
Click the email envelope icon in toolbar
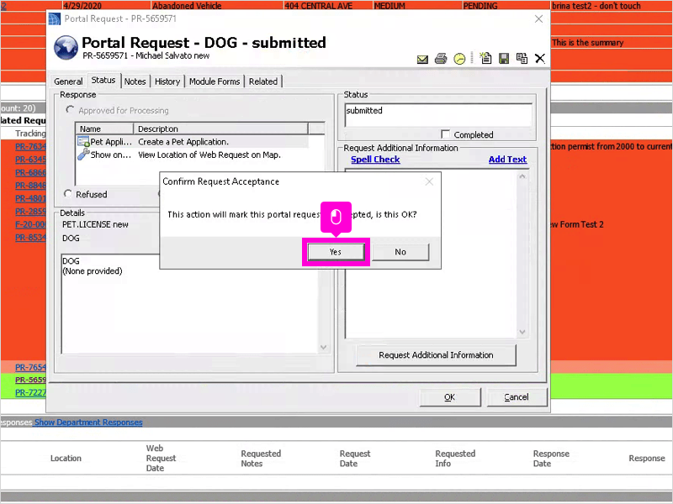coord(422,59)
